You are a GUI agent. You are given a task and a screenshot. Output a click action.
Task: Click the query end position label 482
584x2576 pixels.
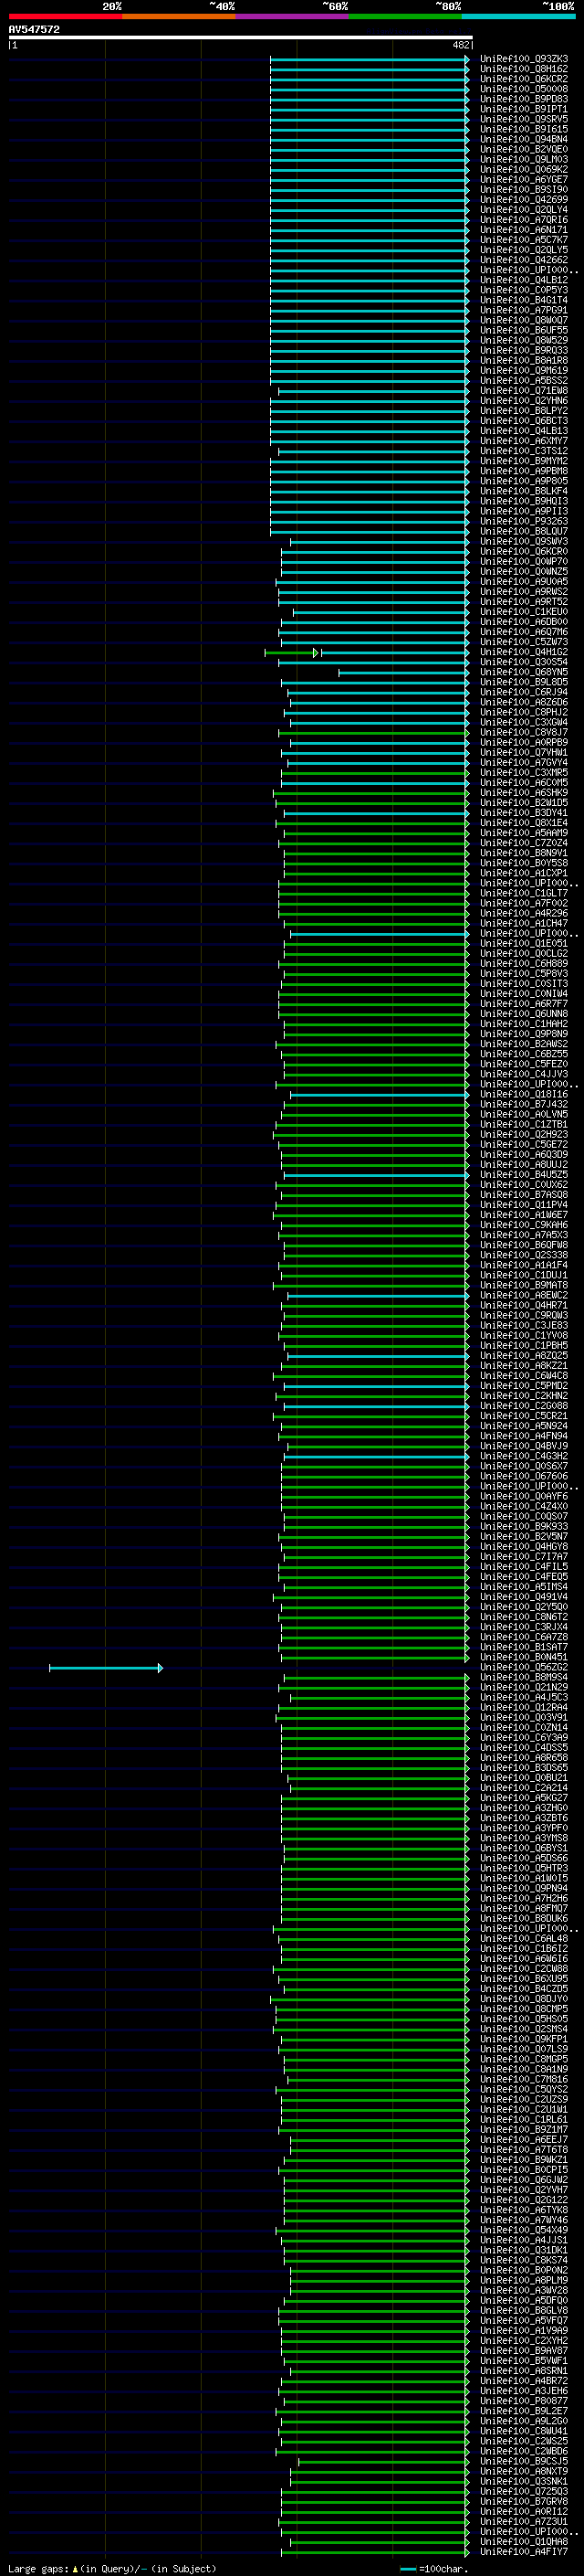click(x=461, y=45)
